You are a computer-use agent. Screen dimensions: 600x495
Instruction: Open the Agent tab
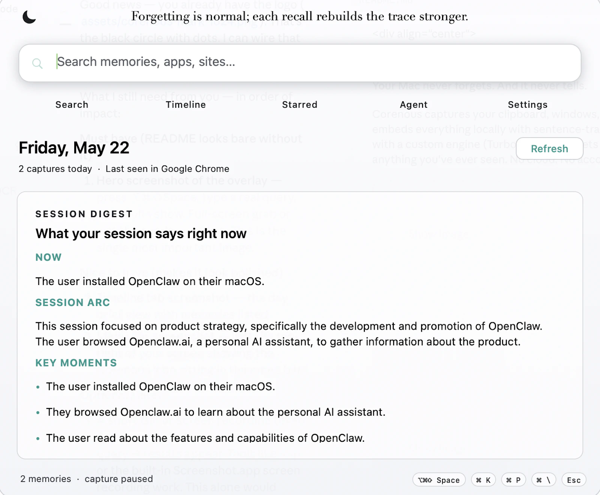click(x=414, y=105)
